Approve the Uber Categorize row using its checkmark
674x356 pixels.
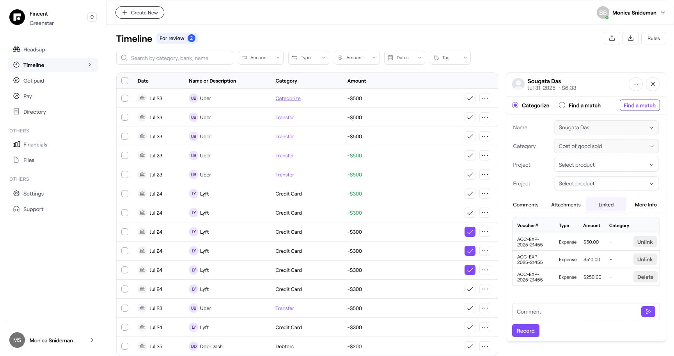470,98
